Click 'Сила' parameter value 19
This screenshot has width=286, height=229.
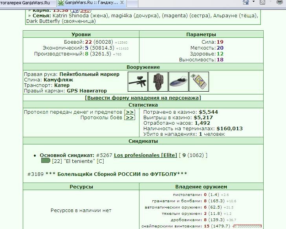pos(220,42)
